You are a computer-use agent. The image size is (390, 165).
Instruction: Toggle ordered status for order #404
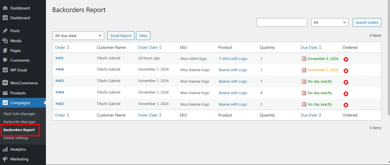pos(346,94)
